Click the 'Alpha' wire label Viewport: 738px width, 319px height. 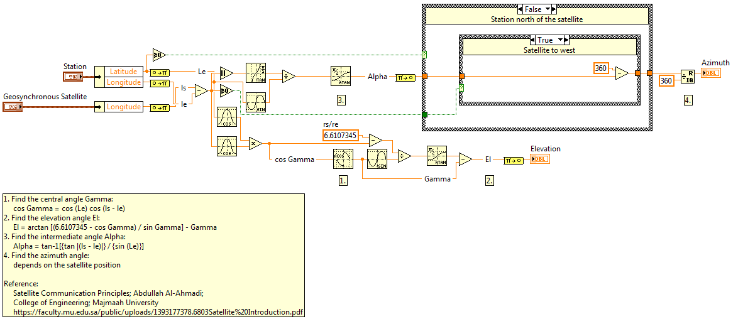378,76
